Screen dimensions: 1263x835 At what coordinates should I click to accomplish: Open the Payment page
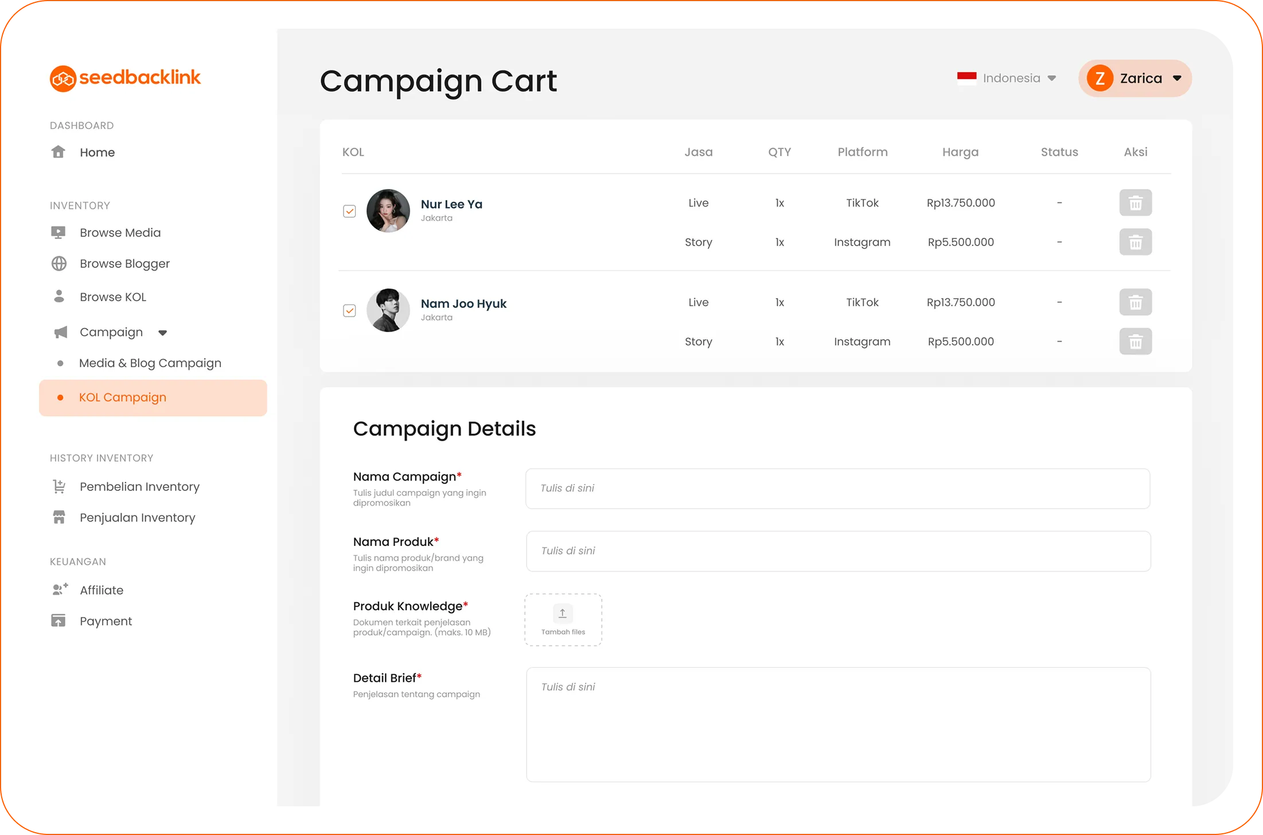point(106,621)
